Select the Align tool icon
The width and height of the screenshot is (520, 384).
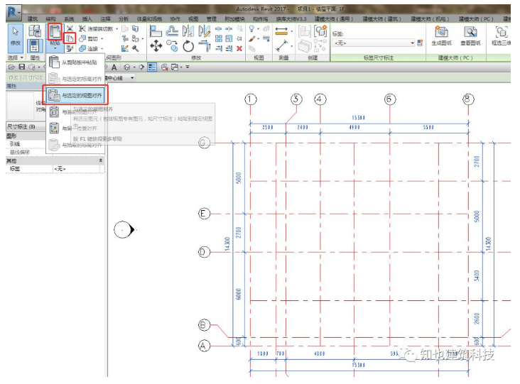[156, 31]
